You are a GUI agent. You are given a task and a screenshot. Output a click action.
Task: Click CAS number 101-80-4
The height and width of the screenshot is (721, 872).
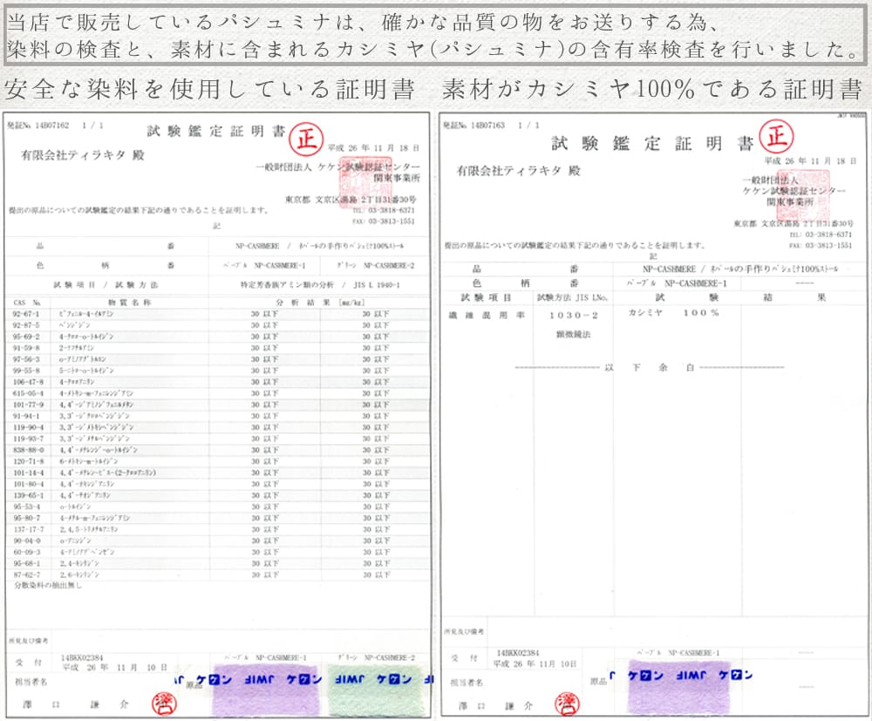pyautogui.click(x=28, y=484)
